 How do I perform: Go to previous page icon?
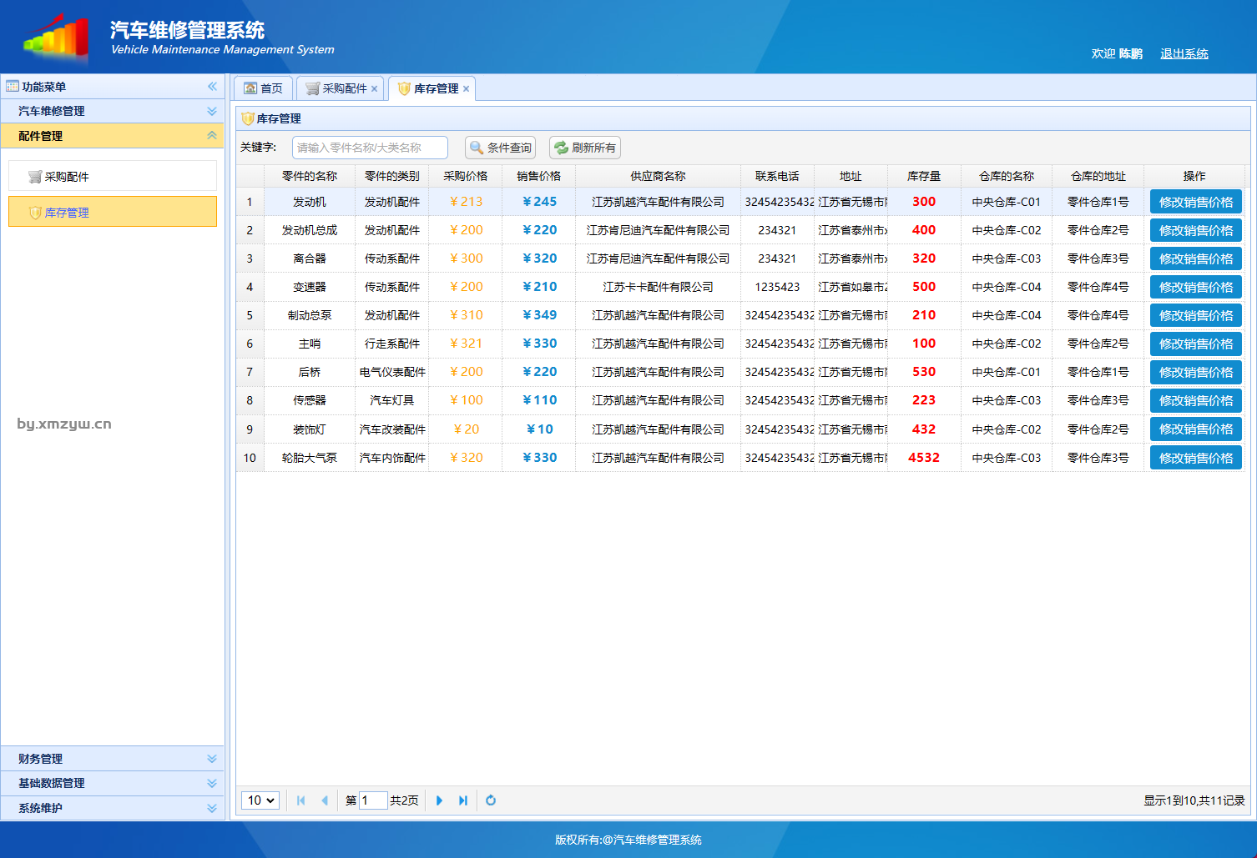(x=324, y=800)
